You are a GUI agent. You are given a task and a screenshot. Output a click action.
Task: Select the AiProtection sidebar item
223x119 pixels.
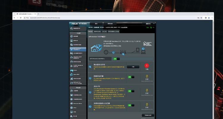78,49
